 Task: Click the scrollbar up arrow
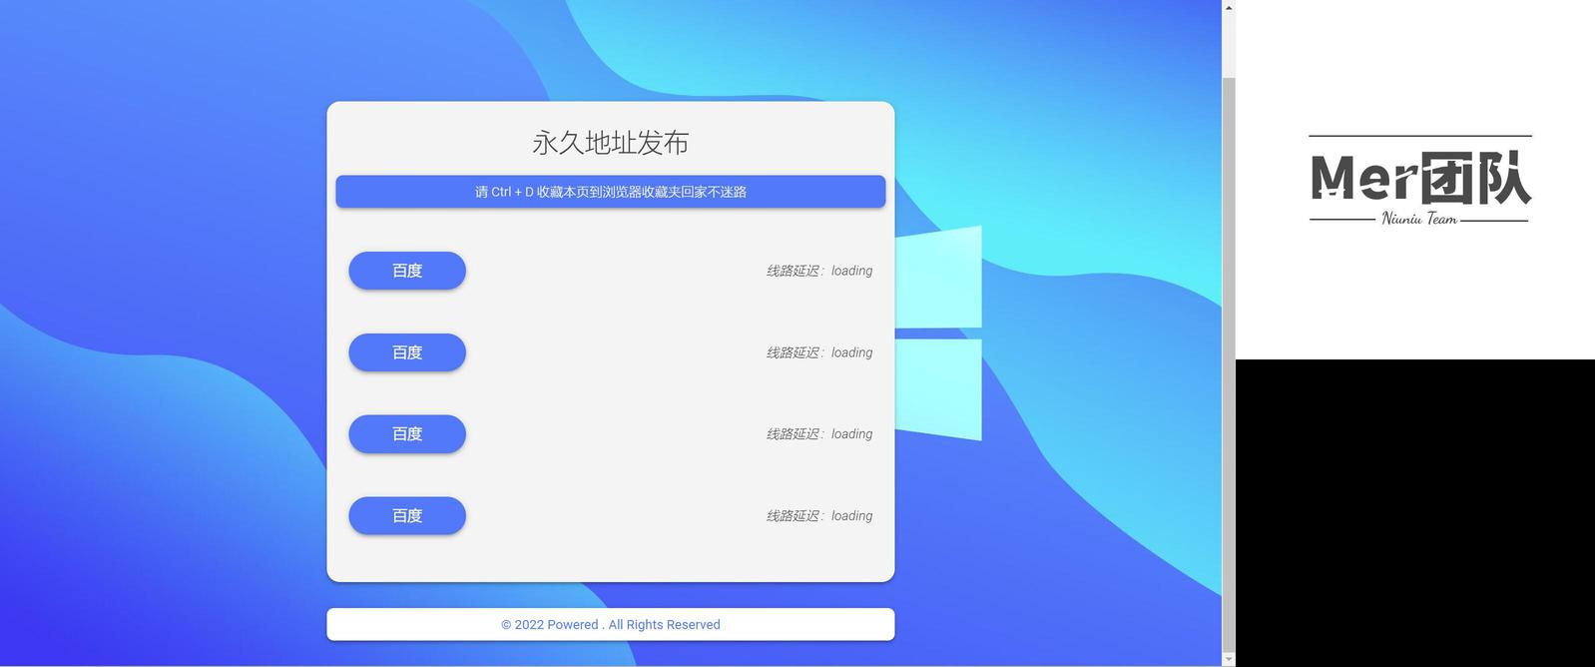click(1229, 7)
